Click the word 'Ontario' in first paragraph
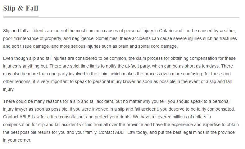Screen dimensions: 245x149 (166, 31)
